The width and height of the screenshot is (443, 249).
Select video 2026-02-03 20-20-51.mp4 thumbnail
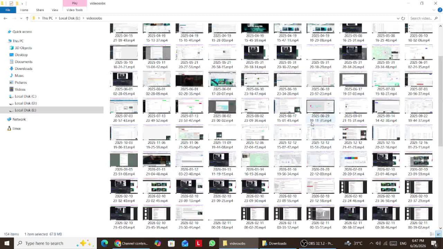(353, 160)
